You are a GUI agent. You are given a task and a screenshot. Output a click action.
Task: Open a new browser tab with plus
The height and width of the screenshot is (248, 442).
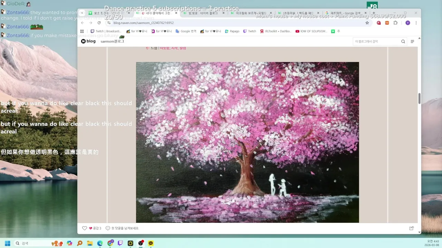(374, 13)
